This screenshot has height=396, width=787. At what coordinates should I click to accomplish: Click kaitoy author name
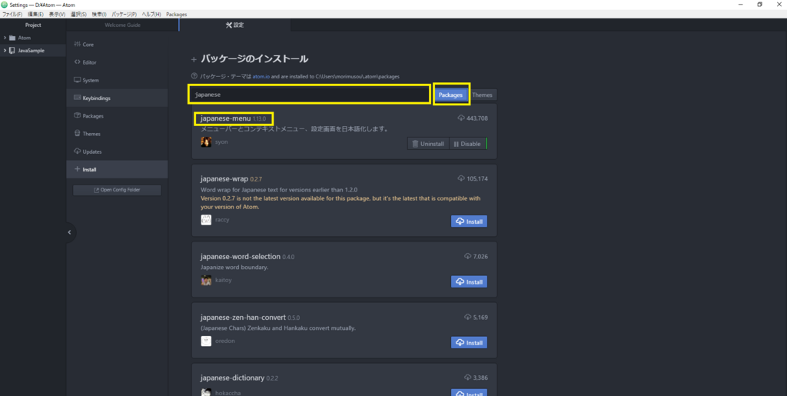pos(224,280)
